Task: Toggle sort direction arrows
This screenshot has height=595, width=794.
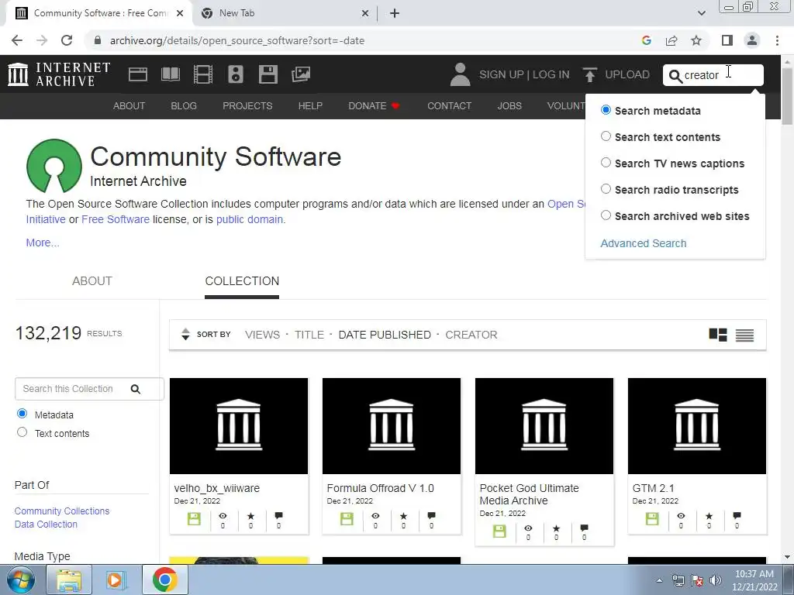Action: pos(185,335)
